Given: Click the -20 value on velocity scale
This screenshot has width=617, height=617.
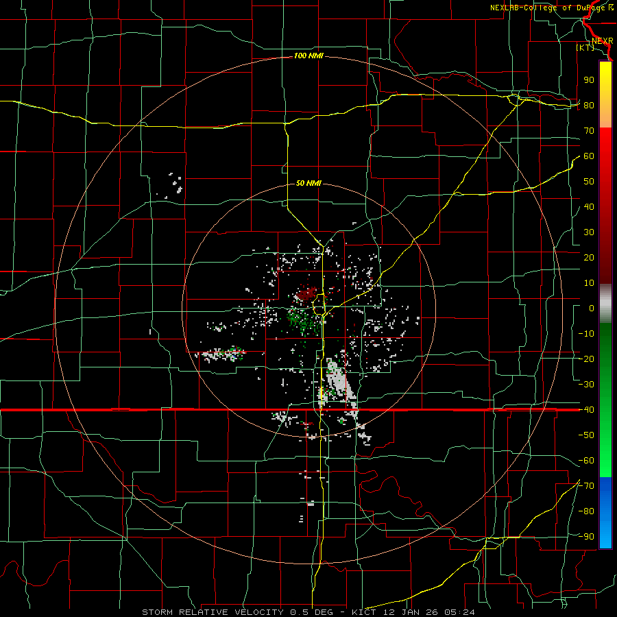Looking at the screenshot, I should point(586,359).
